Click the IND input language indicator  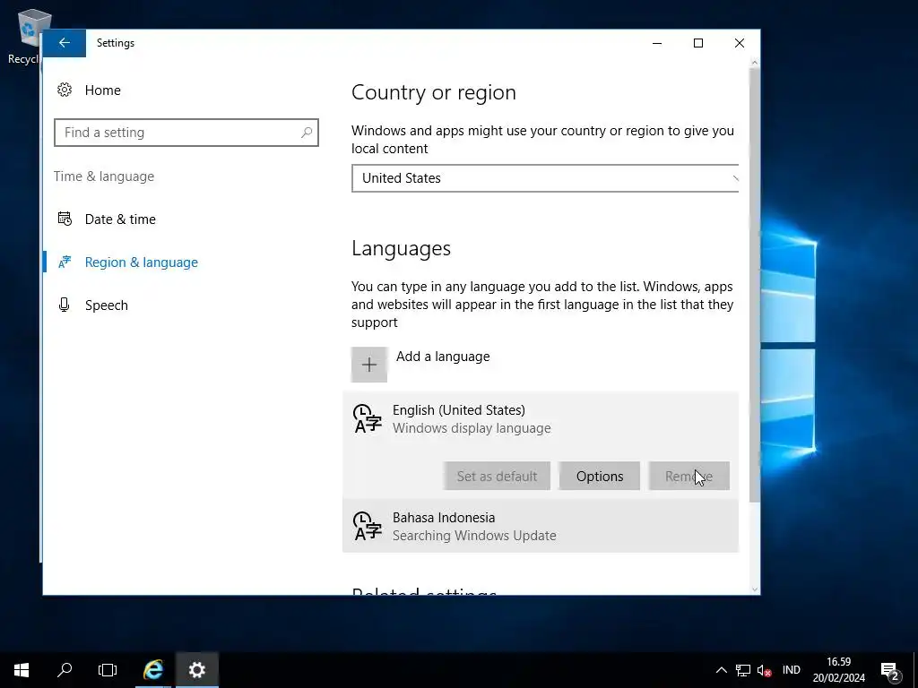pyautogui.click(x=791, y=670)
